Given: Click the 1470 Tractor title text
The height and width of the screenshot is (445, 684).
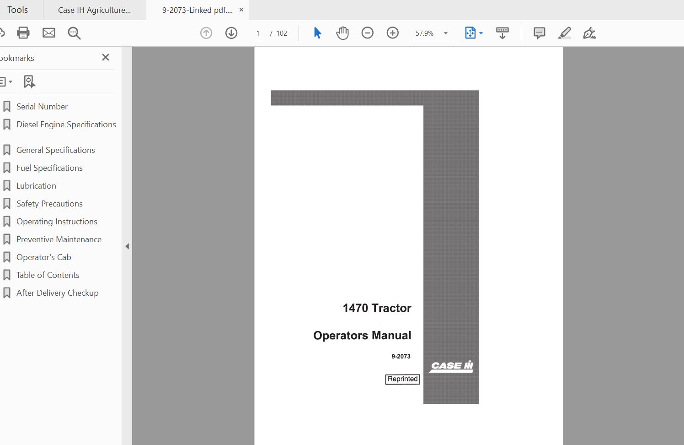Looking at the screenshot, I should (x=377, y=308).
